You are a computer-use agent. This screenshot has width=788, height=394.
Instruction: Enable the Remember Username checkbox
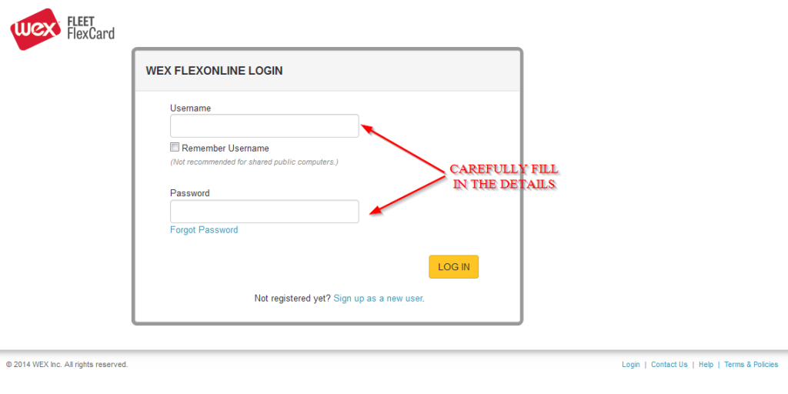tap(175, 147)
